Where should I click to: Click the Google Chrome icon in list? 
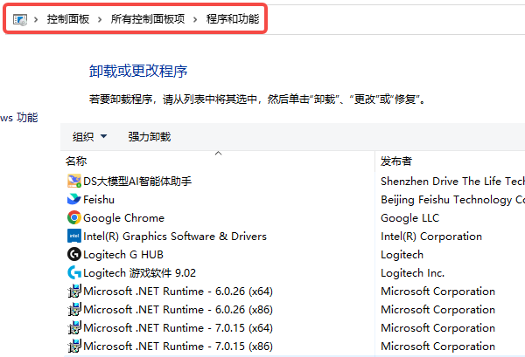click(x=73, y=218)
